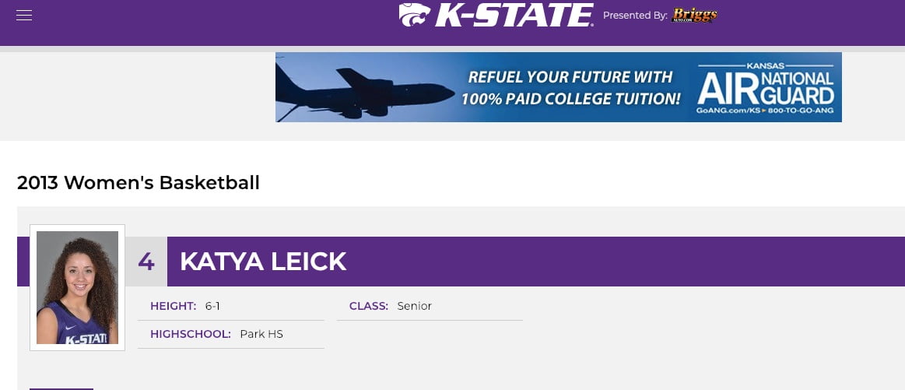Click the HEIGHT label
This screenshot has height=390, width=905.
174,306
